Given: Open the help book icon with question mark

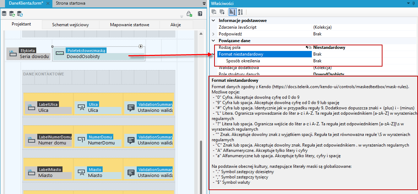Looking at the screenshot, I should (200, 13).
